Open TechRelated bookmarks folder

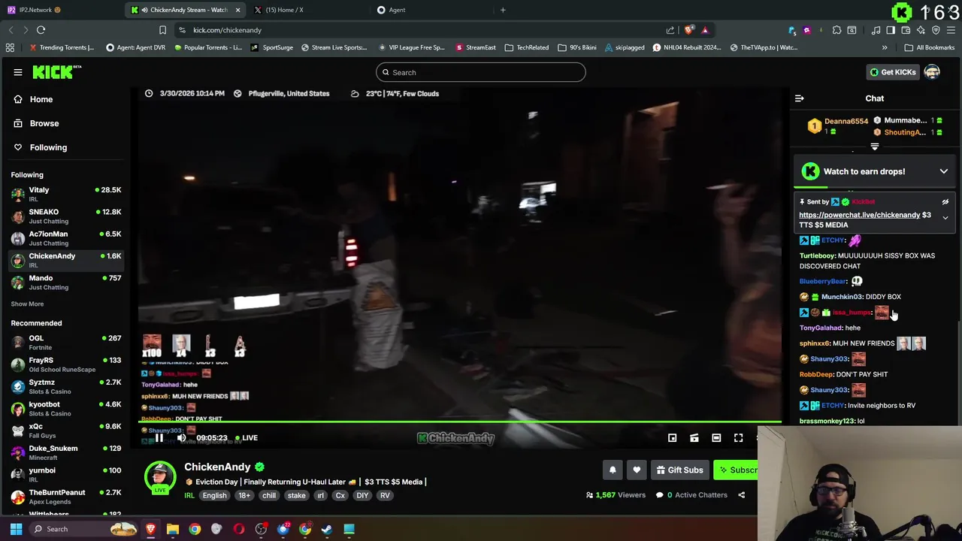527,47
